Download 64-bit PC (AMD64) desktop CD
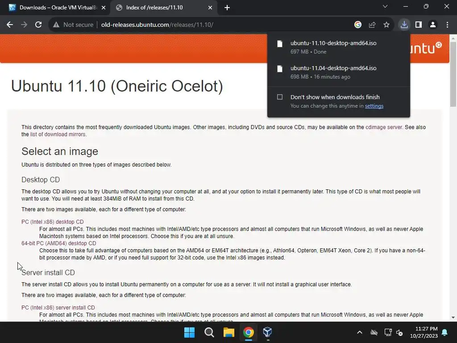Screen dimensions: 457x343 [58, 243]
